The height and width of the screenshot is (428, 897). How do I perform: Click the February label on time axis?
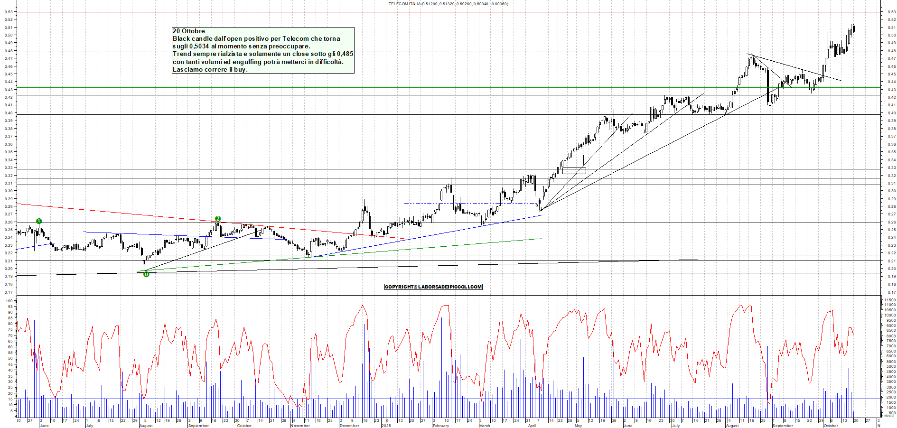(441, 426)
